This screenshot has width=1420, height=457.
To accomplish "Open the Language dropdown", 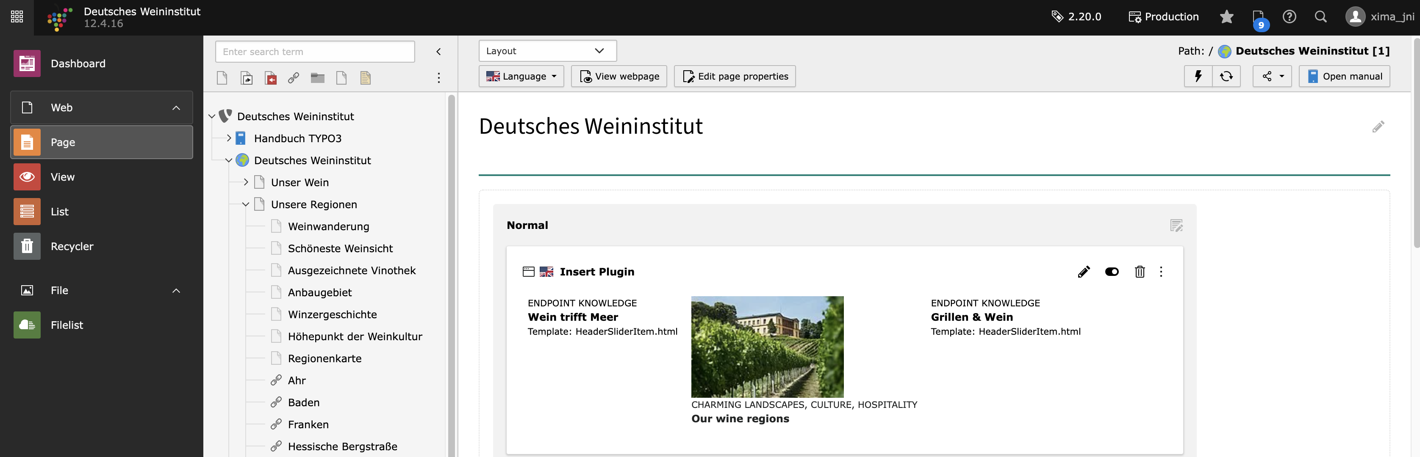I will coord(521,76).
